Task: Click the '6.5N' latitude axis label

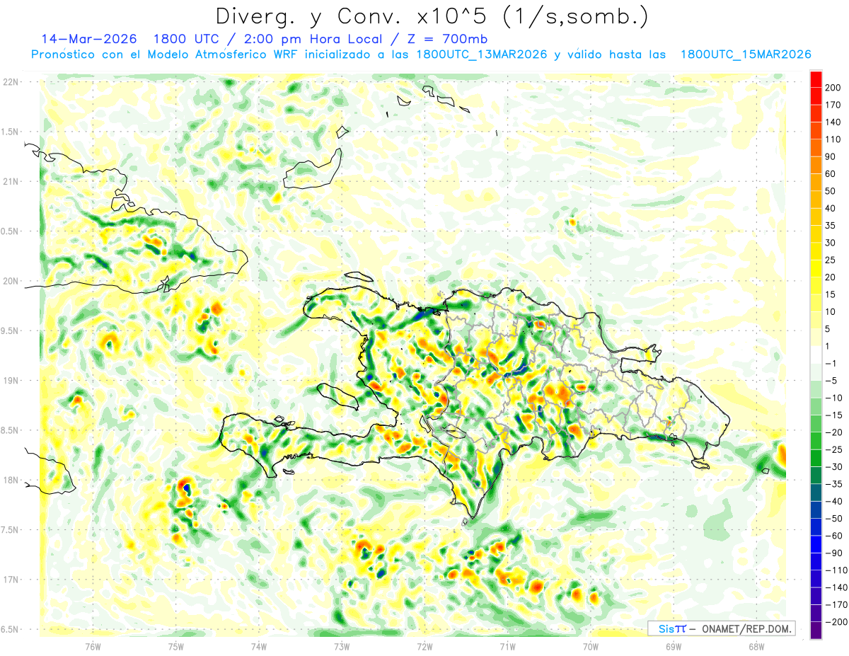Action: 9,629
